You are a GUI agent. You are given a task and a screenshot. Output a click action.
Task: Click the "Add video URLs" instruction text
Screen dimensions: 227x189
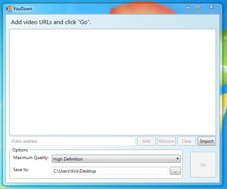[x=51, y=22]
